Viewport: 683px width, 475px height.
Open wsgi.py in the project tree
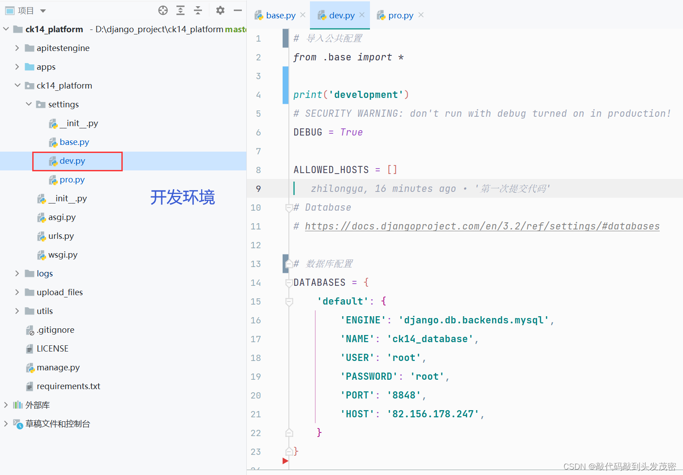pyautogui.click(x=57, y=254)
